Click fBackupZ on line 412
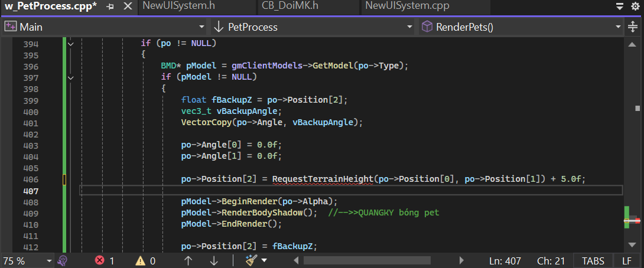 292,247
